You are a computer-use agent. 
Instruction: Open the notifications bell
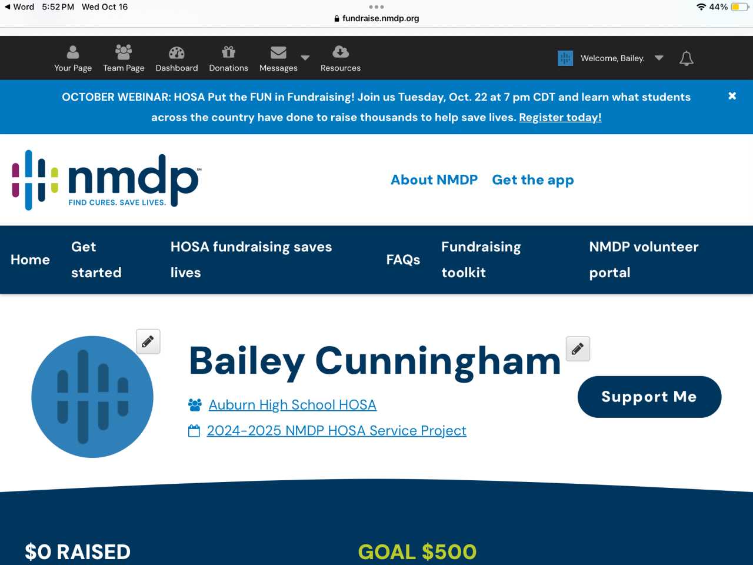[687, 58]
